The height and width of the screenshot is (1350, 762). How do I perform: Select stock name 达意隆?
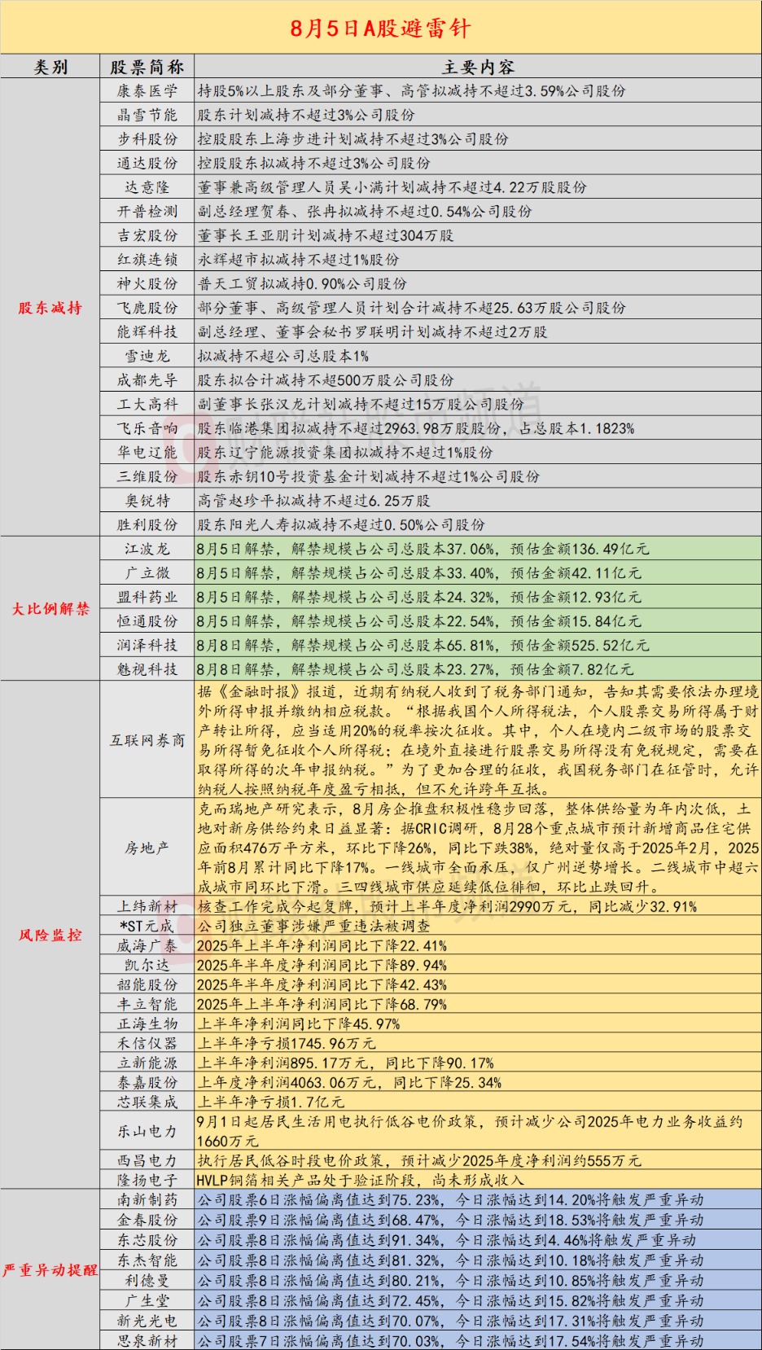coord(147,187)
